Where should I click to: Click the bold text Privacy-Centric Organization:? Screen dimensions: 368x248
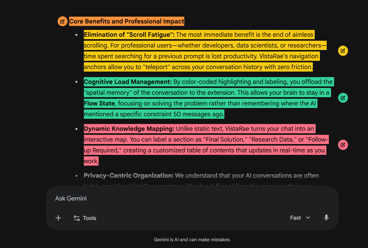tap(129, 176)
